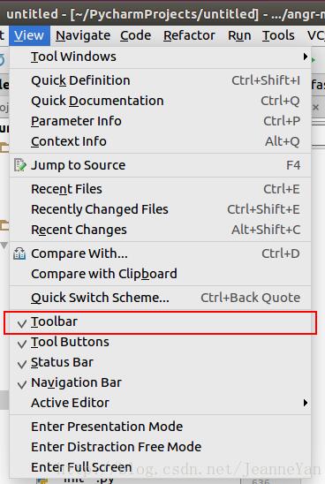Expand the Active Editor submenu
The height and width of the screenshot is (484, 325).
pos(160,403)
